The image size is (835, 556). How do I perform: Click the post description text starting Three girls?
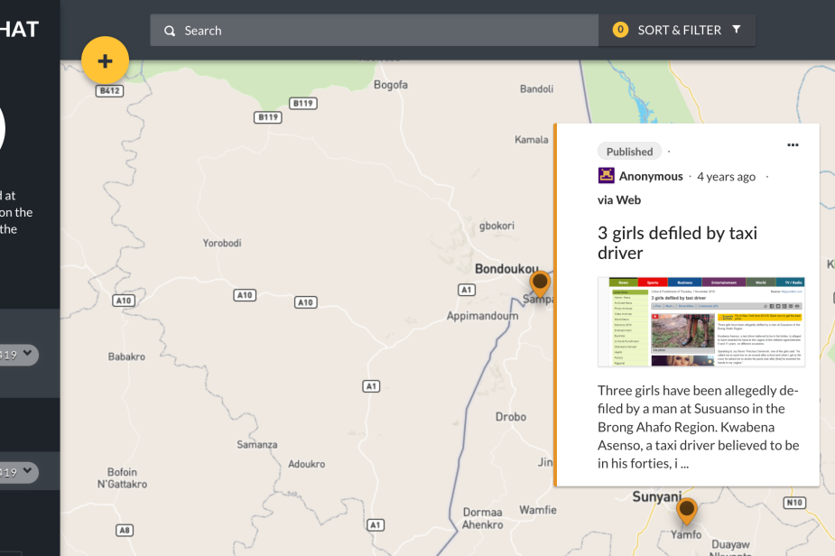click(698, 427)
